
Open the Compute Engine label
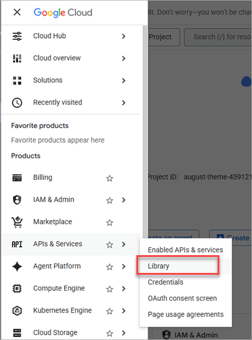tap(59, 288)
